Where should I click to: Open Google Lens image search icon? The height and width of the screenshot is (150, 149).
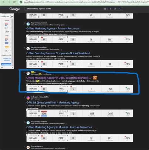tap(115, 9)
